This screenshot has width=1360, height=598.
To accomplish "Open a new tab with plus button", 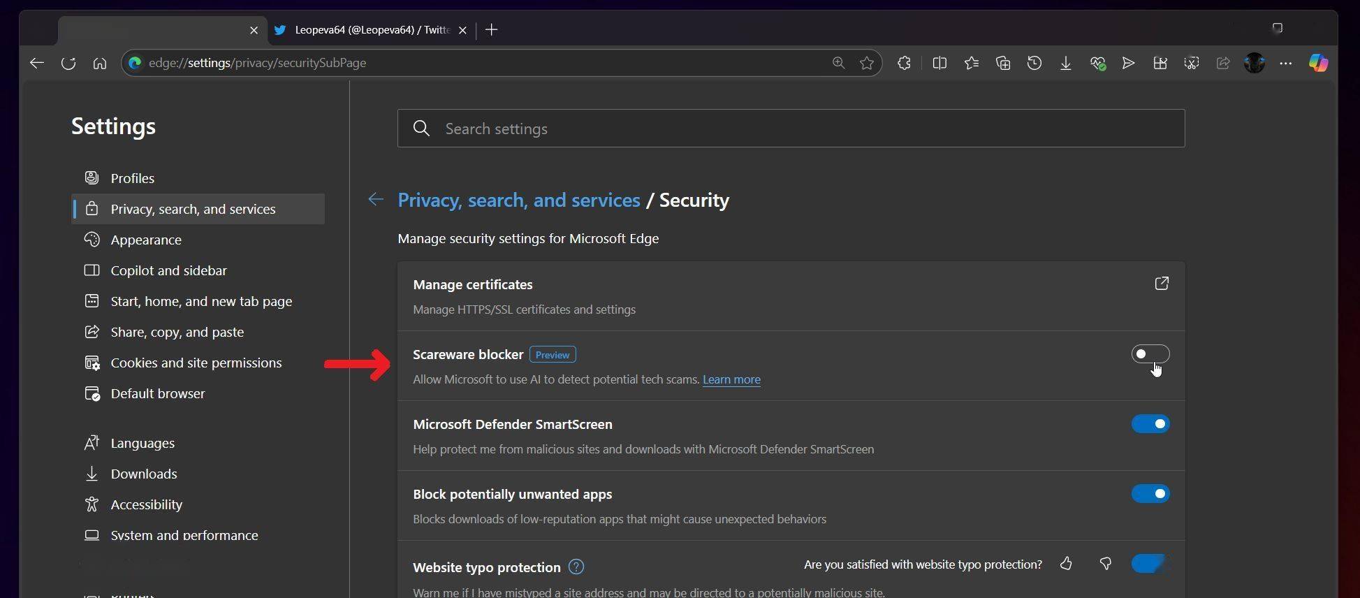I will pyautogui.click(x=492, y=29).
